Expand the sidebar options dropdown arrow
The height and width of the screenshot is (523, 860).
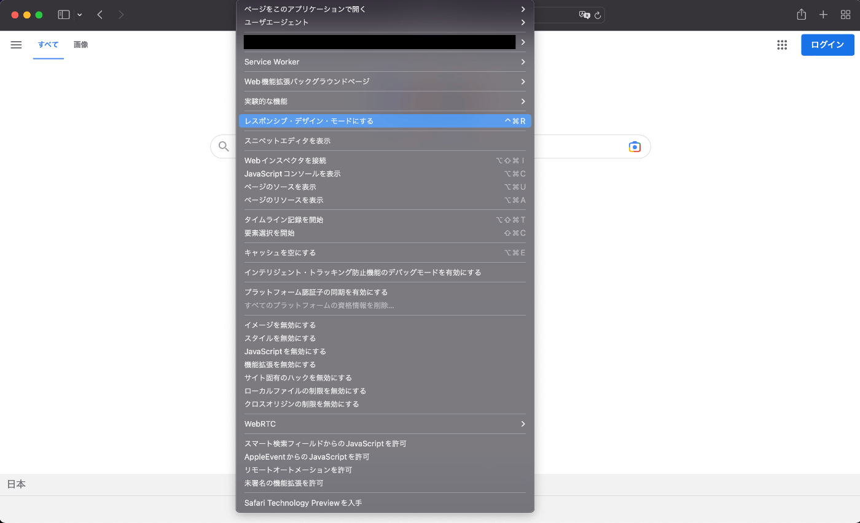point(80,15)
